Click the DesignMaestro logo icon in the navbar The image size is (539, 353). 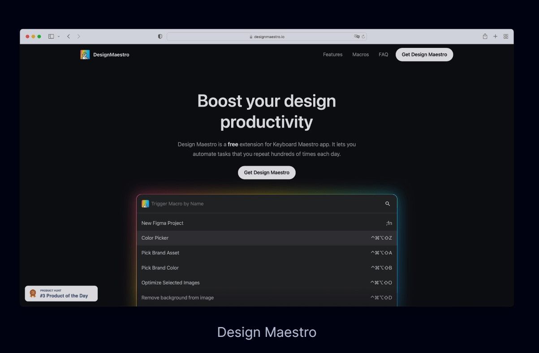click(85, 54)
